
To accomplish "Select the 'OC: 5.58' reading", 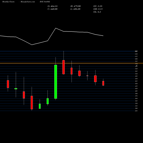I will [98, 6].
